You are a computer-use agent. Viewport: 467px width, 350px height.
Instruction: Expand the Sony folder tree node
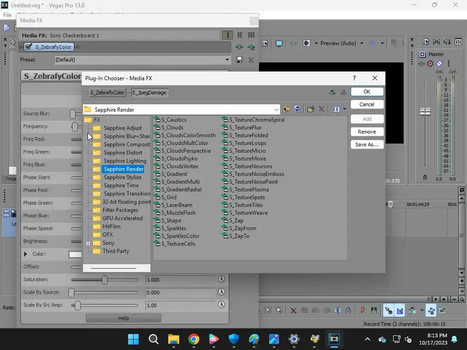click(x=88, y=243)
